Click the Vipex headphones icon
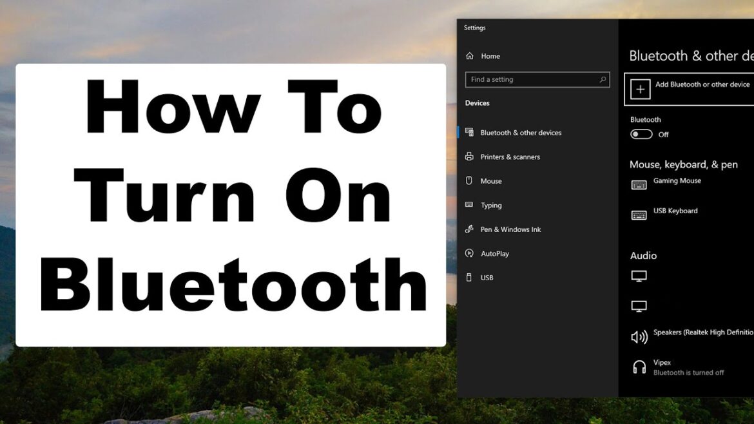Image resolution: width=754 pixels, height=424 pixels. (x=639, y=367)
